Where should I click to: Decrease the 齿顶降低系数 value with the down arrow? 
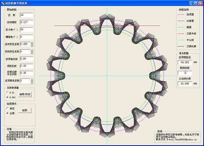tap(31, 82)
